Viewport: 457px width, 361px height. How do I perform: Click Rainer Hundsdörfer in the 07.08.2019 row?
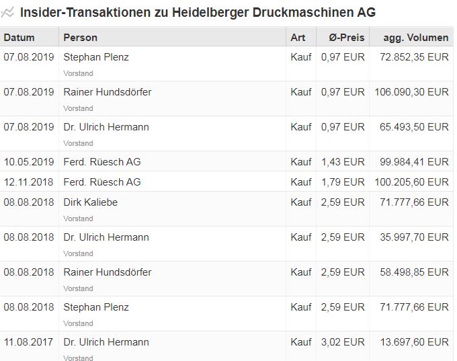point(108,92)
